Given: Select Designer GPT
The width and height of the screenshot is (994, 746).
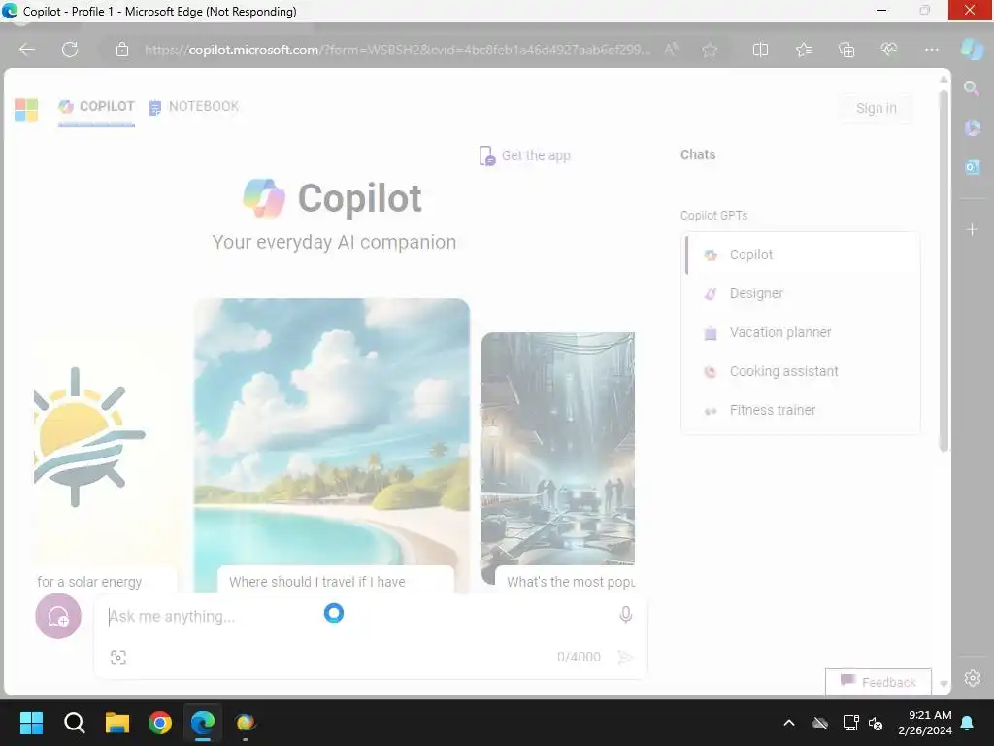Looking at the screenshot, I should pyautogui.click(x=801, y=293).
